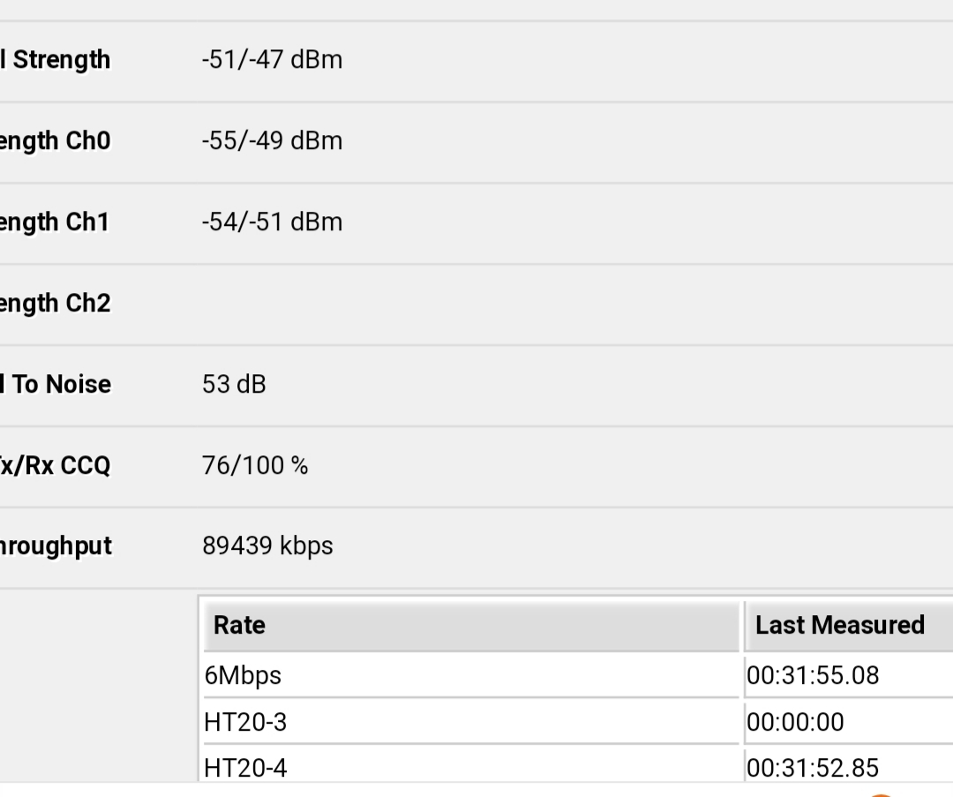
Task: Click the Tx/Rx CCQ value 76/100 %
Action: (x=255, y=466)
